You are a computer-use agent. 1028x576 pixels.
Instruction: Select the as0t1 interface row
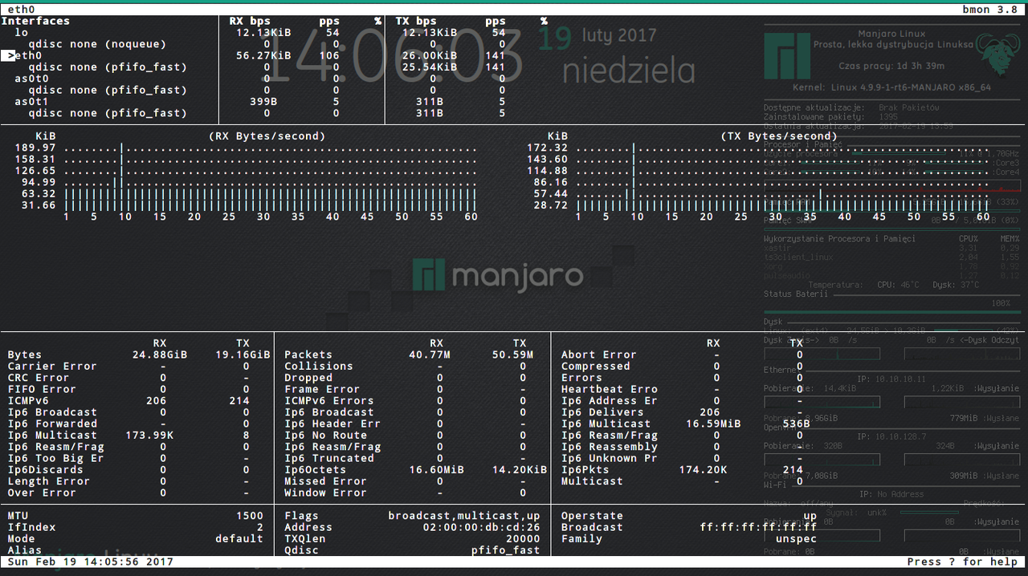[31, 102]
